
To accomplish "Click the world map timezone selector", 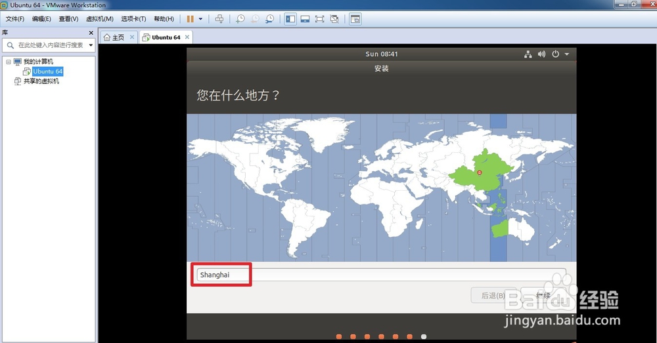I will (381, 188).
